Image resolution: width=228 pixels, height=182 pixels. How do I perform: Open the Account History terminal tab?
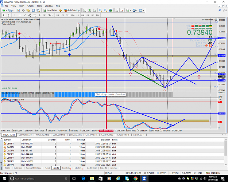coord(34,168)
